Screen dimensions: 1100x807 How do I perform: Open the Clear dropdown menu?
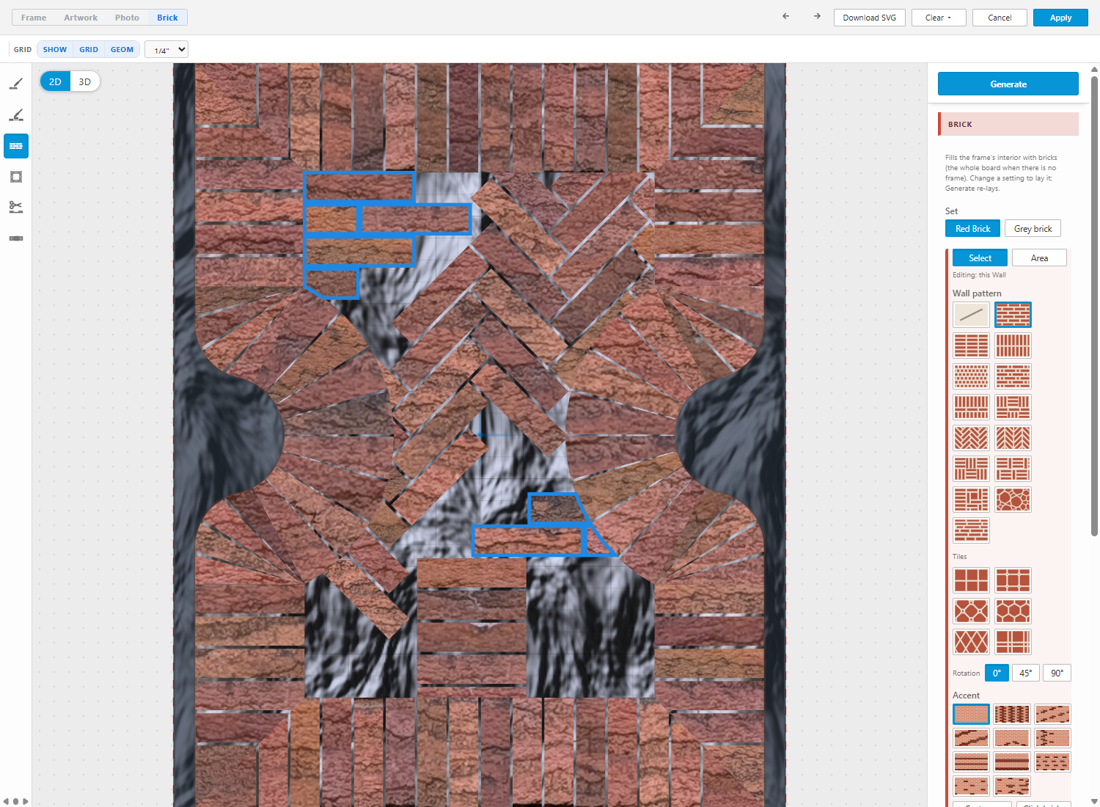939,18
